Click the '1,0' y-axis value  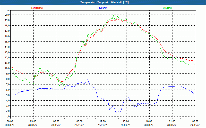tap(8, 116)
